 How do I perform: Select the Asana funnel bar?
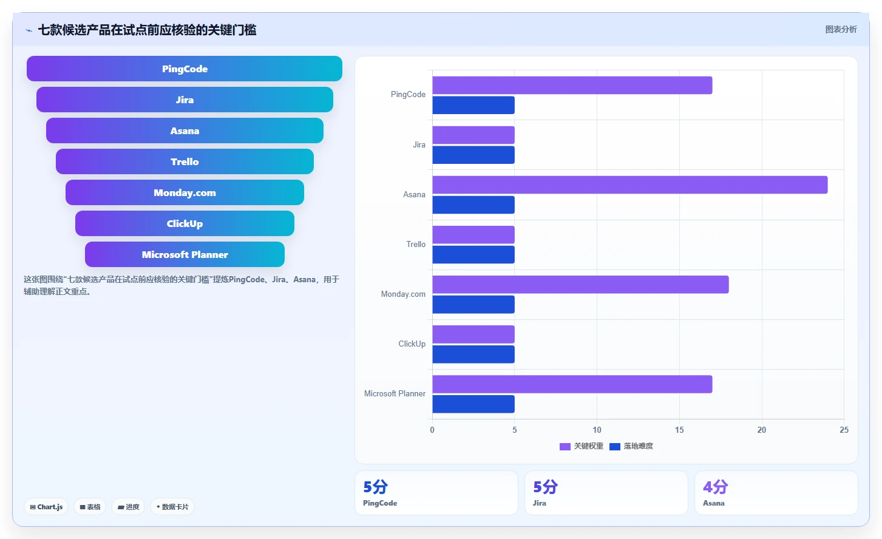point(185,131)
